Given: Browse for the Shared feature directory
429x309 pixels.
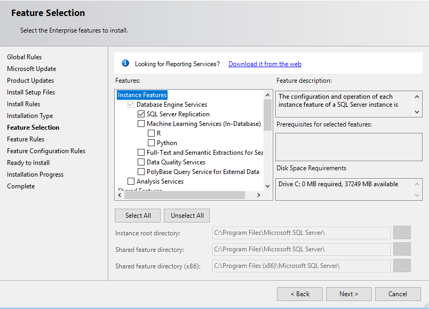Looking at the screenshot, I should coord(402,249).
